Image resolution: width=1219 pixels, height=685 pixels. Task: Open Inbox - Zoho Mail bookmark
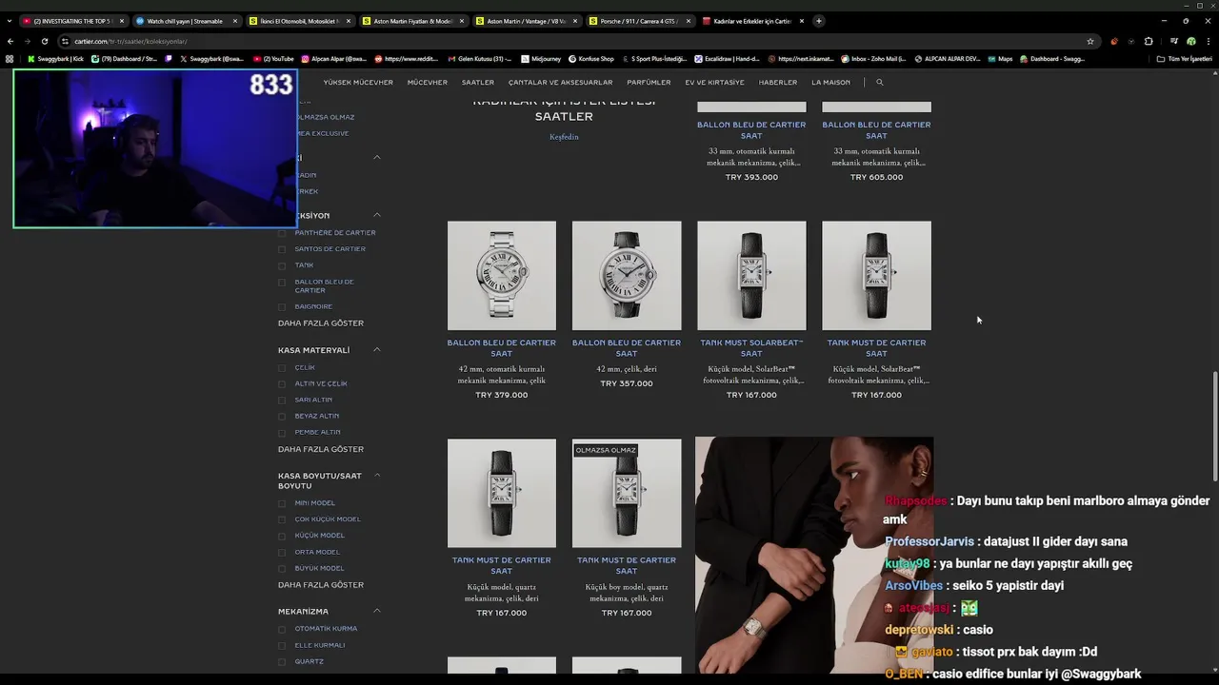[873, 59]
